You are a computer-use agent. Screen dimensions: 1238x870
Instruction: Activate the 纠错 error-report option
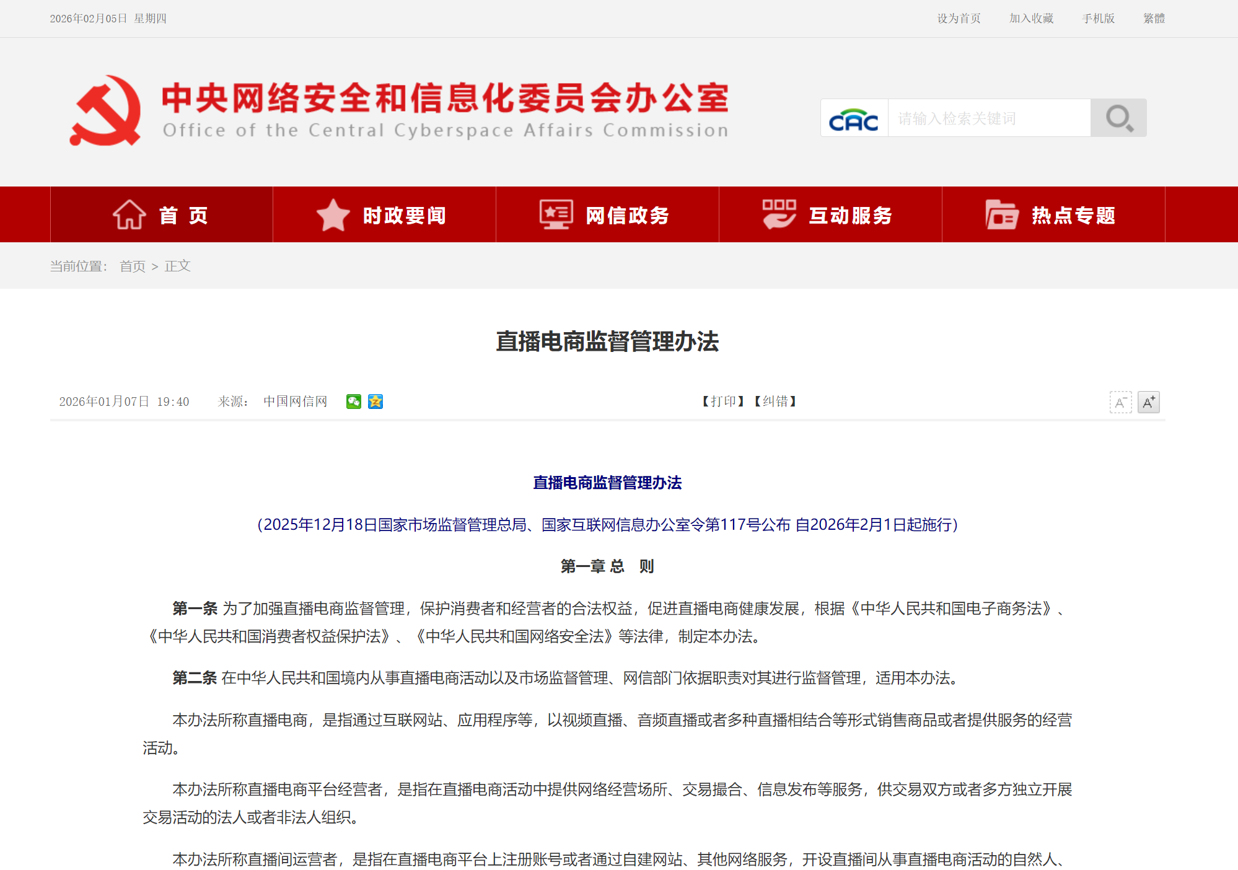pos(775,402)
